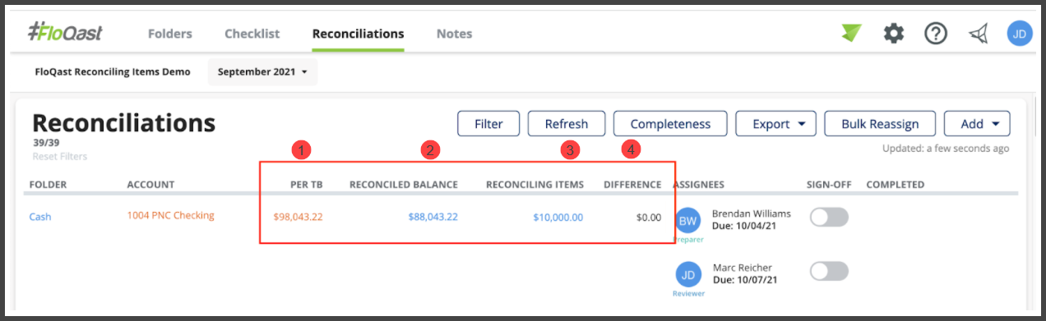Screen dimensions: 1046x321
Task: Click the BW preparer avatar
Action: click(x=688, y=221)
